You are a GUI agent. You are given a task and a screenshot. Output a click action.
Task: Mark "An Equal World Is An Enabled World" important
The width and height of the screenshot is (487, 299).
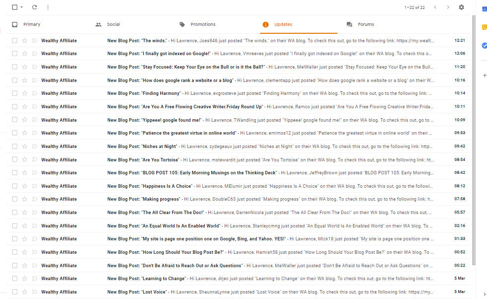35,226
